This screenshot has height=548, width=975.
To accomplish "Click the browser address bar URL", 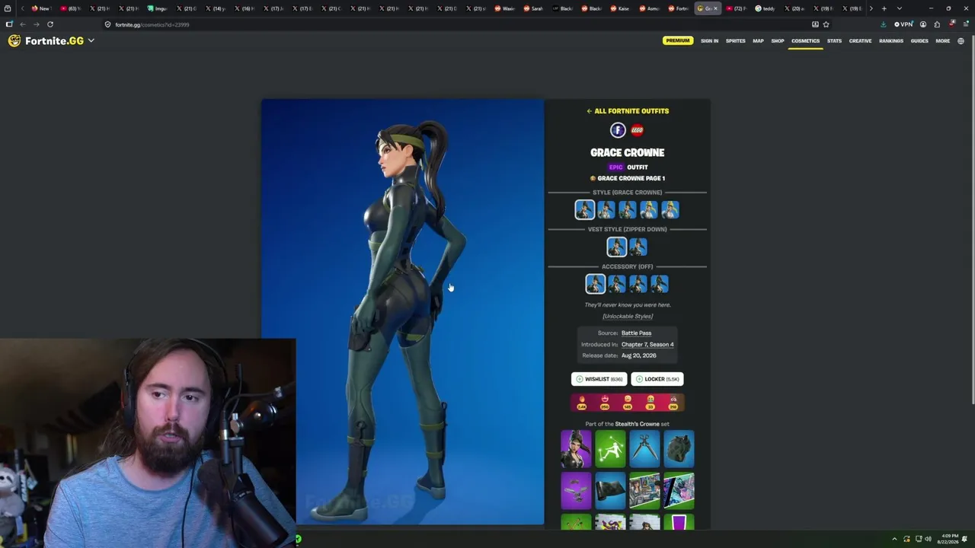I will [x=152, y=24].
